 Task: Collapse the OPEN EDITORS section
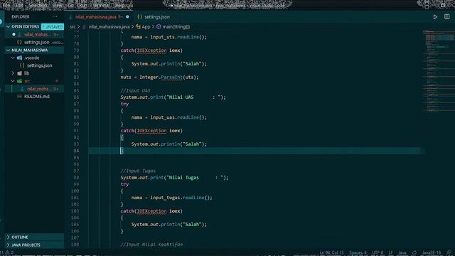[8, 26]
